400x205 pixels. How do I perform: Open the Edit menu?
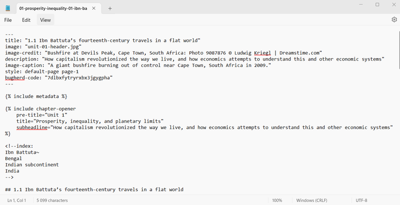coord(26,20)
